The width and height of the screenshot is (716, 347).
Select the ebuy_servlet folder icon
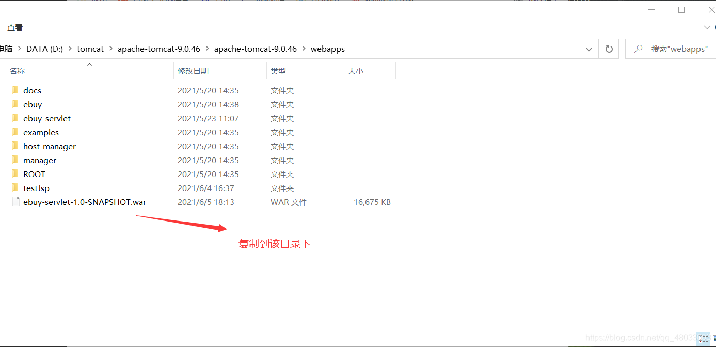pyautogui.click(x=15, y=118)
